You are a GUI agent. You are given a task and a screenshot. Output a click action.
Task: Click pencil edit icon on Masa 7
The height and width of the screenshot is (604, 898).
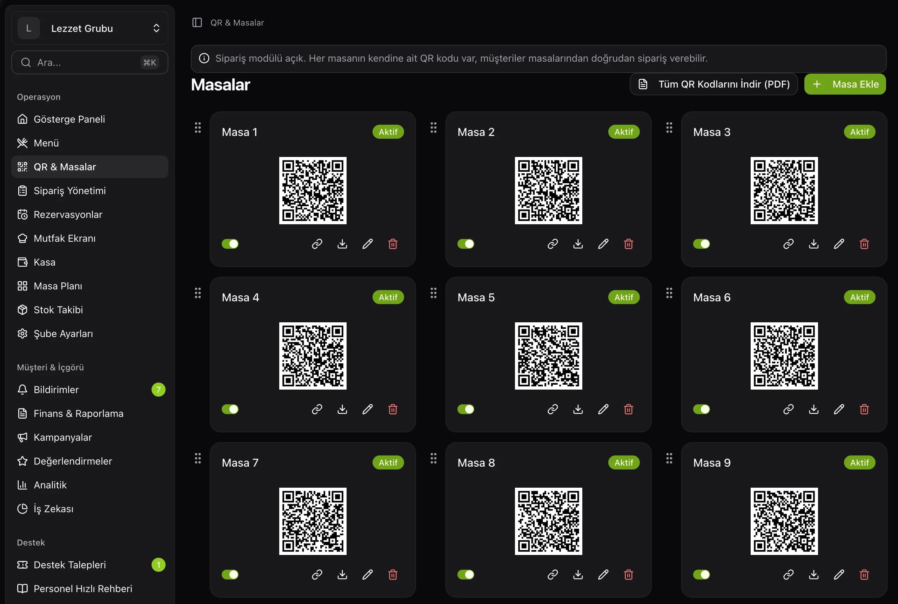pyautogui.click(x=368, y=574)
